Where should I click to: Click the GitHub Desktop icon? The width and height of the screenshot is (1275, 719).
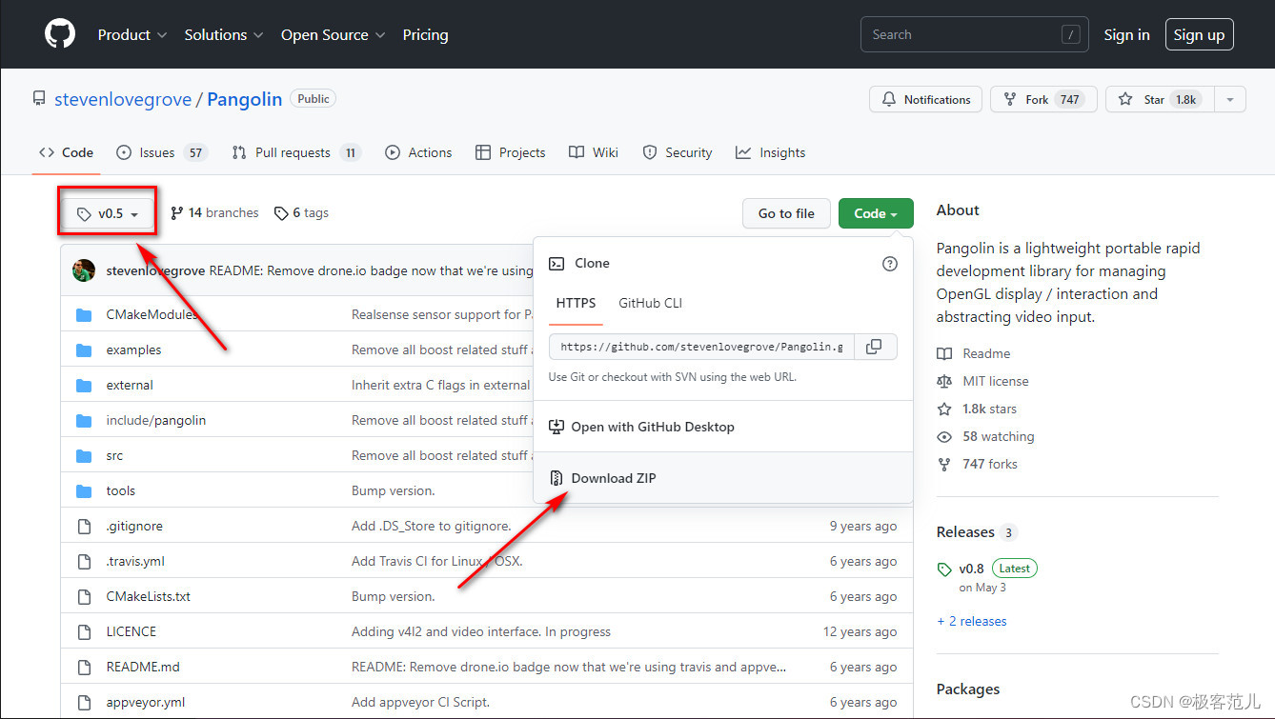click(557, 427)
